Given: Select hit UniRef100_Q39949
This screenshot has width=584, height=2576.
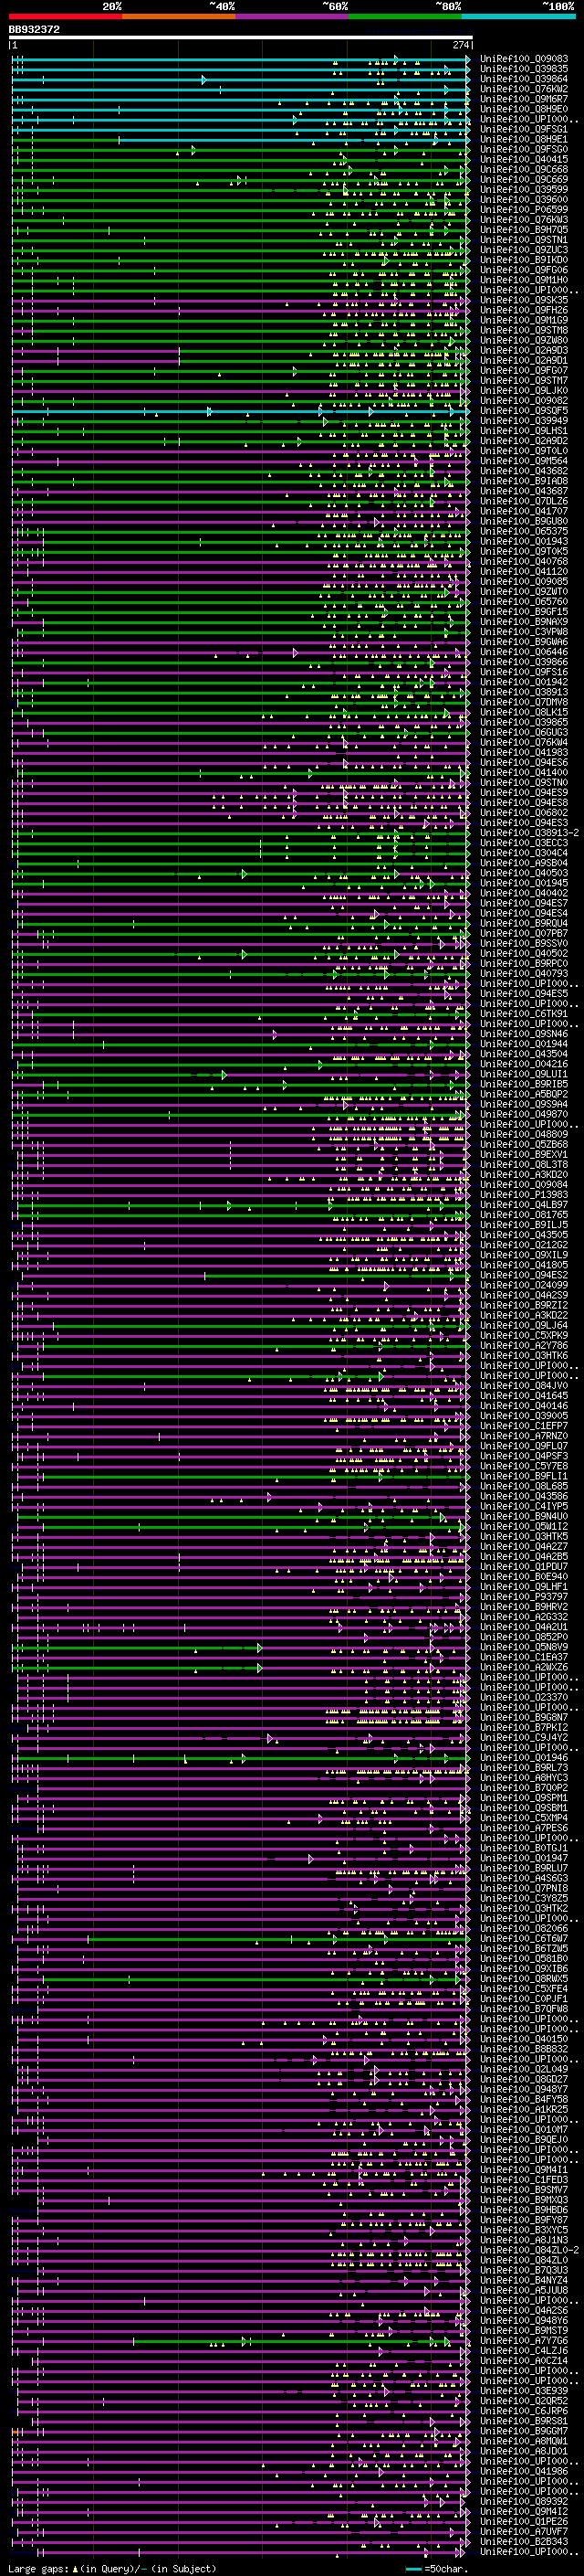Looking at the screenshot, I should point(524,420).
